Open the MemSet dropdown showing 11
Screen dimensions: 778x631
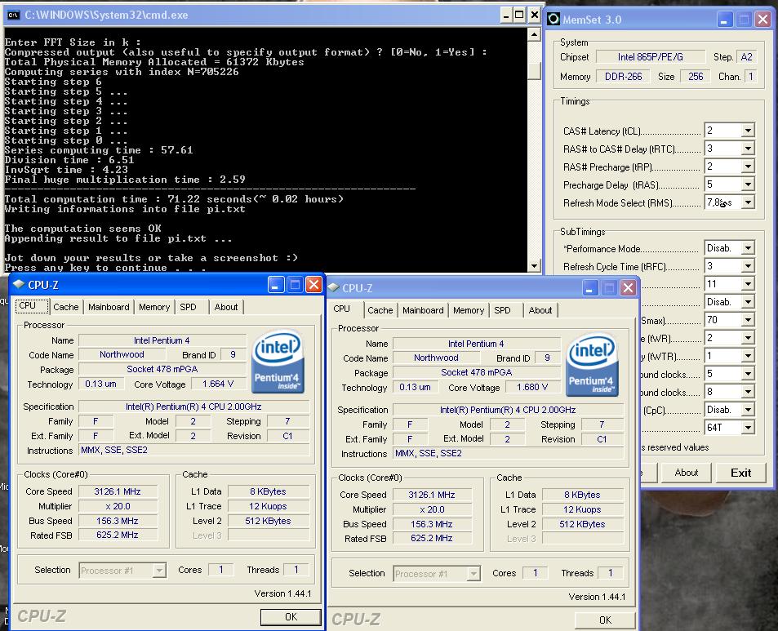[748, 284]
